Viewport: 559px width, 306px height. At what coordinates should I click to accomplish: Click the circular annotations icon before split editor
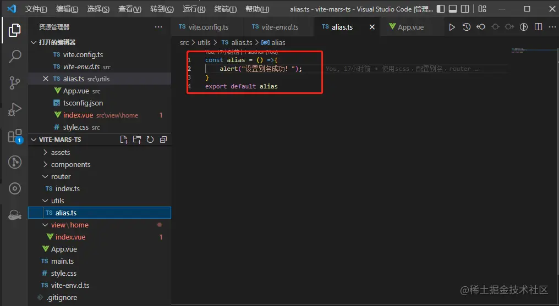(x=524, y=27)
